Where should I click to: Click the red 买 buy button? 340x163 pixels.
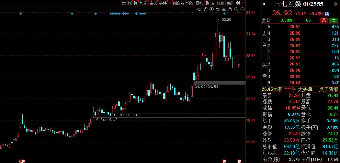[324, 20]
